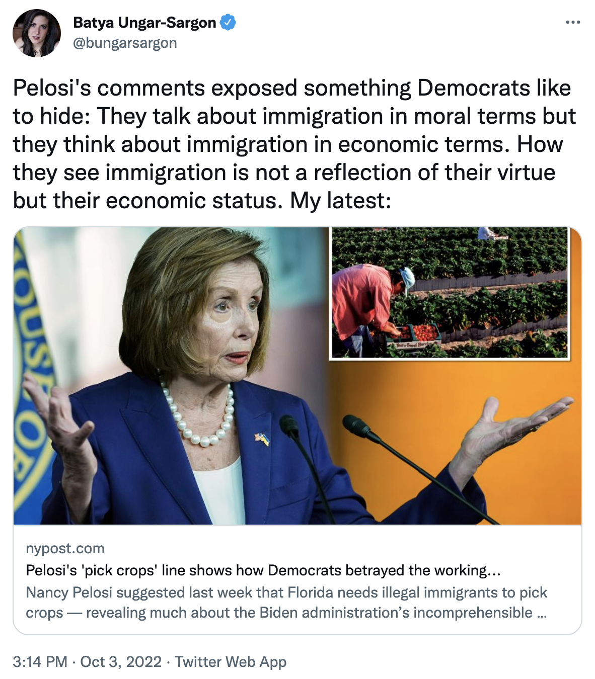Open the three-dot more options menu
Screen dimensions: 595x679
click(573, 23)
